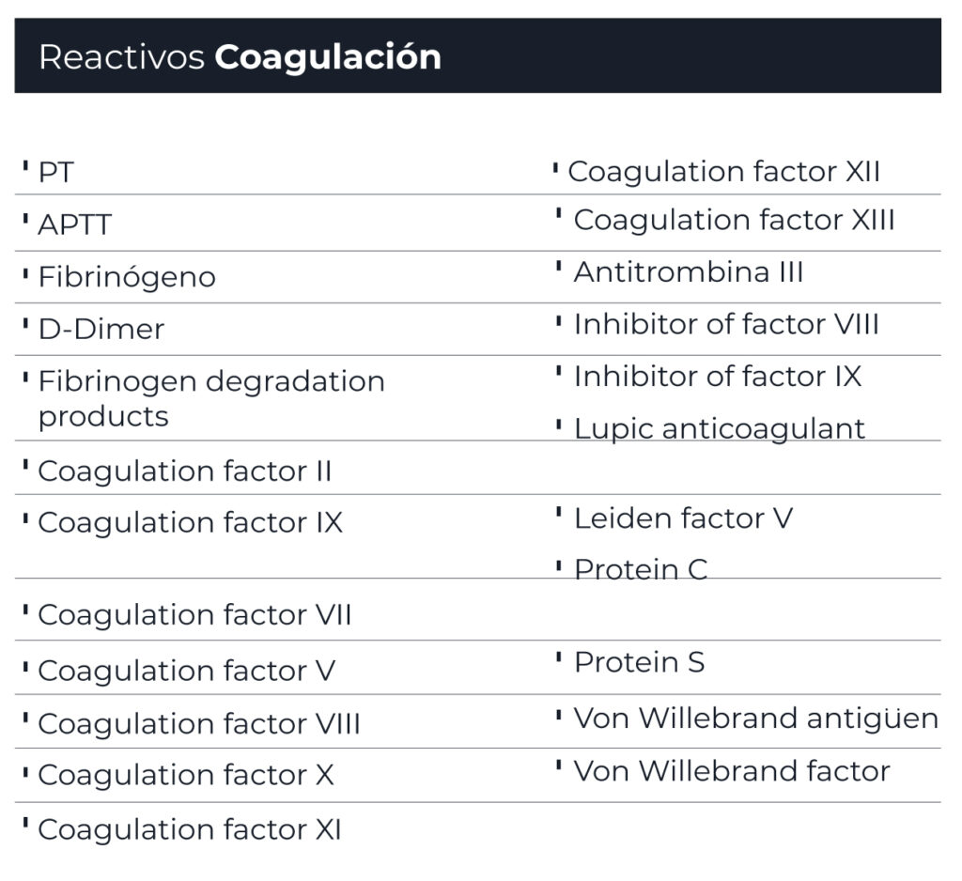Open Von Willebrand factor item

732,772
